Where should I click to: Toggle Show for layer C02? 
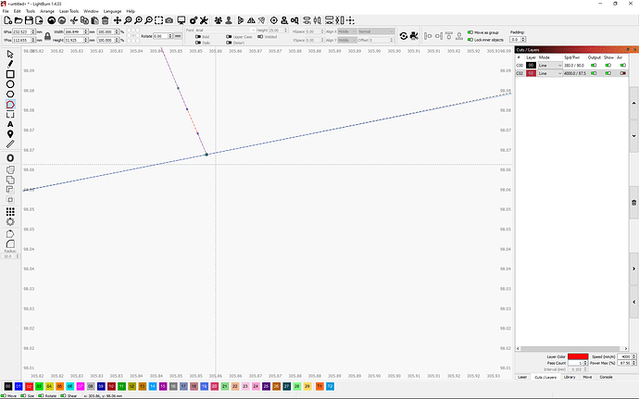pyautogui.click(x=608, y=73)
